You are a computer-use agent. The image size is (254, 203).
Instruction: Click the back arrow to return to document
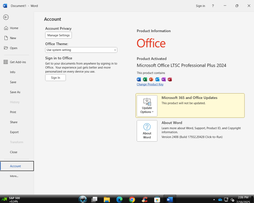coord(6,17)
